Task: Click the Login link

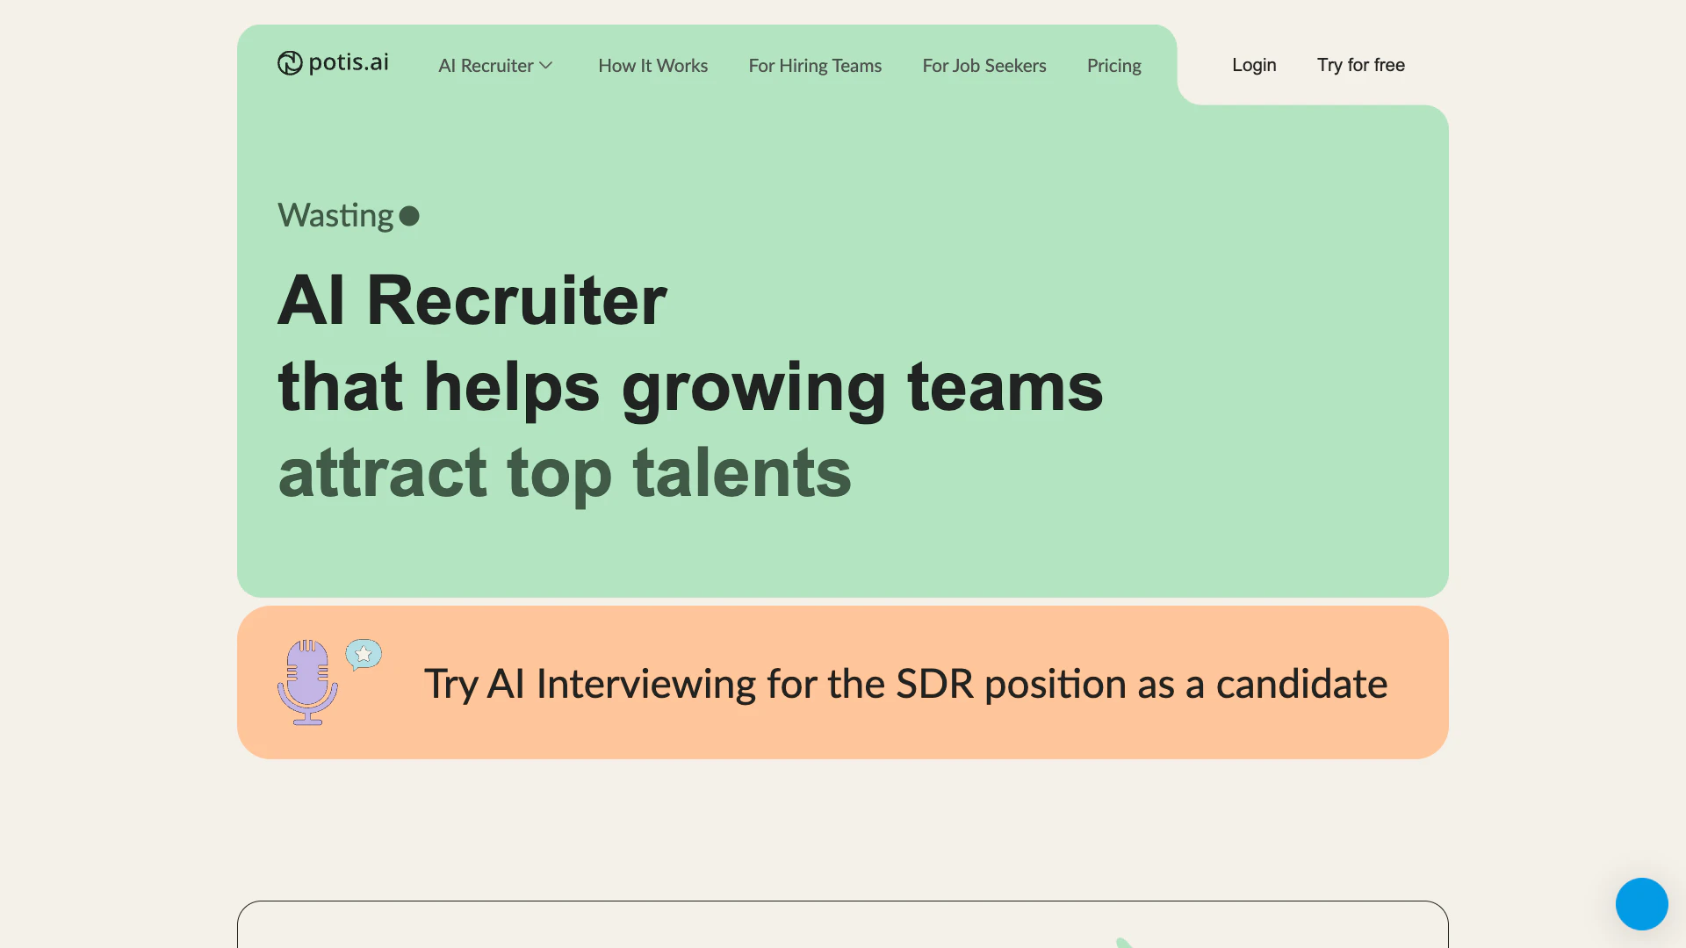Action: point(1253,65)
